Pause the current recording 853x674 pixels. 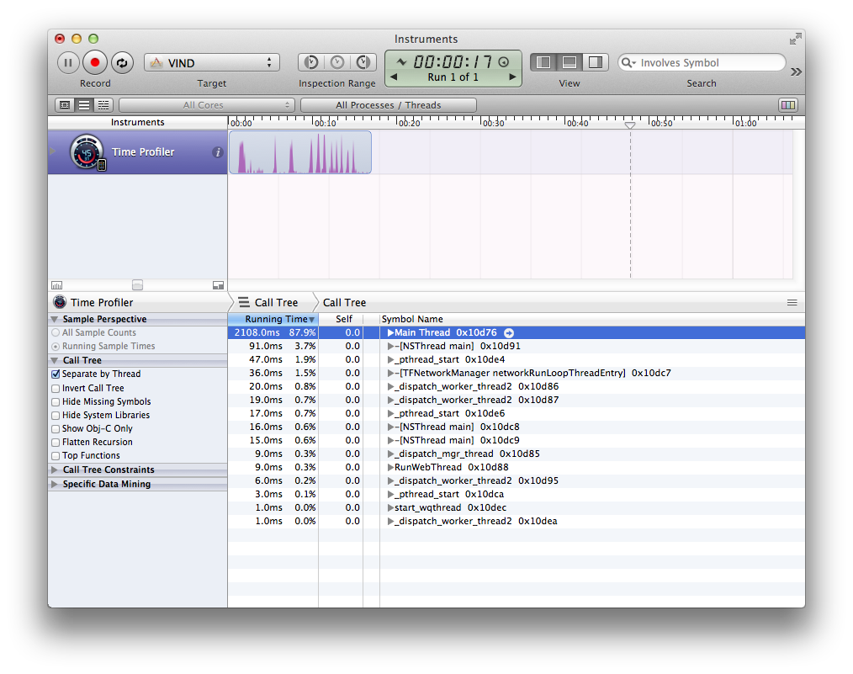coord(68,62)
